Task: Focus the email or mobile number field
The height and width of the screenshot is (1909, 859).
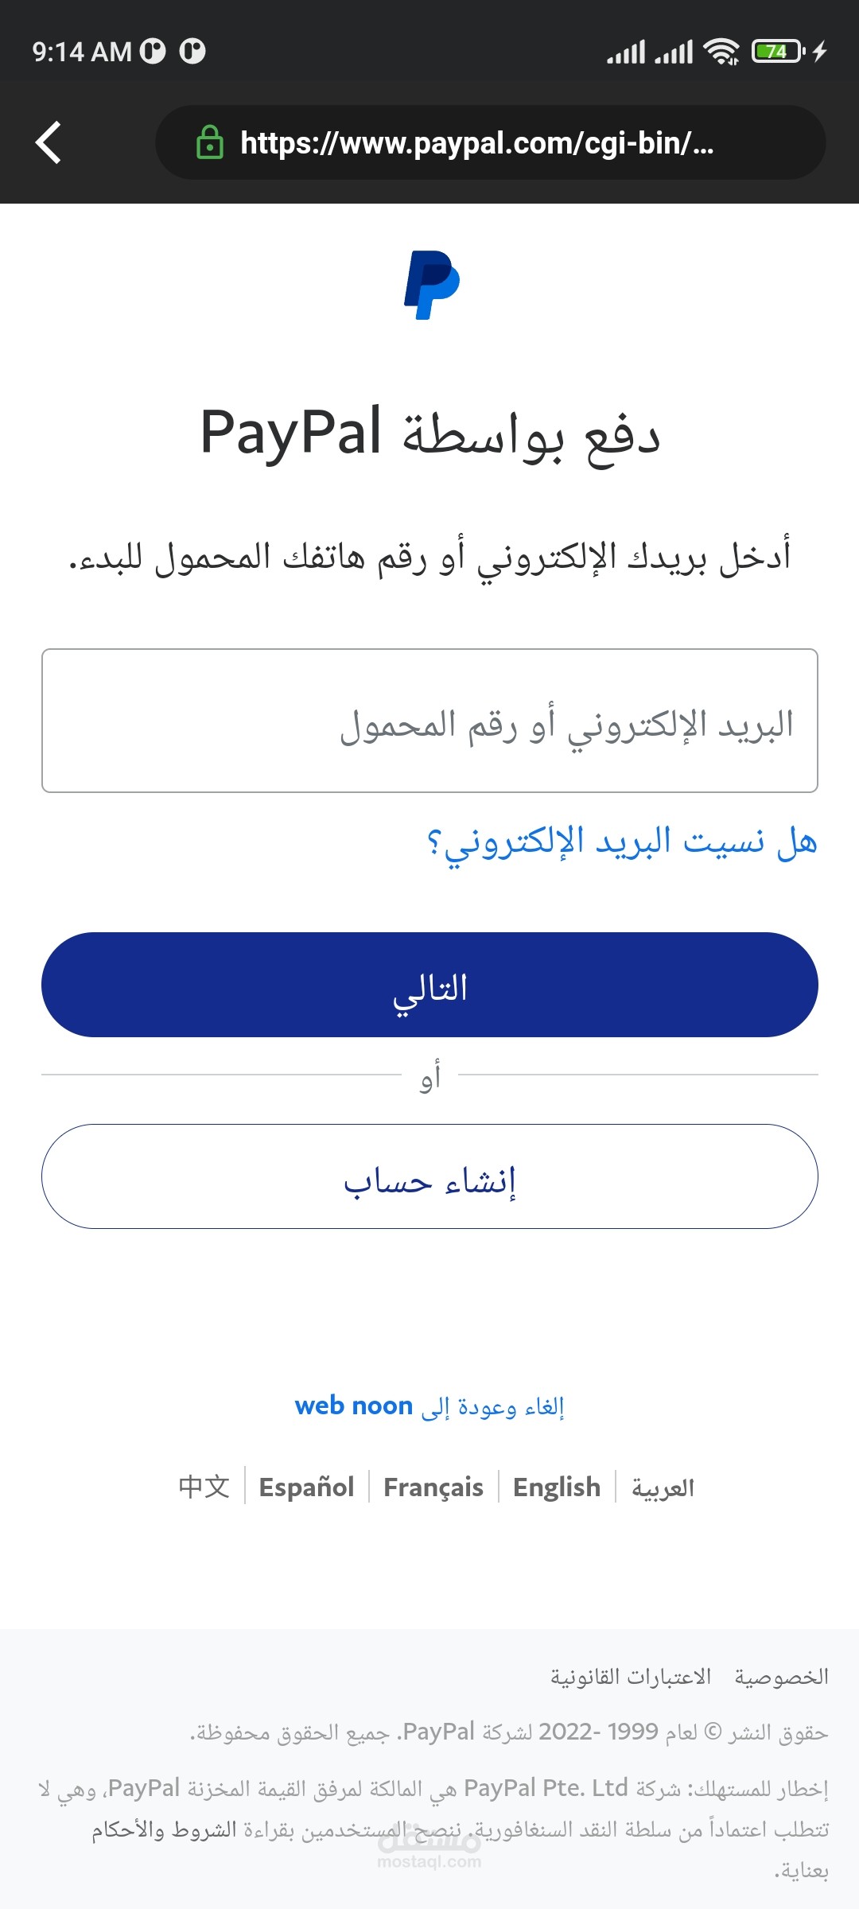Action: point(429,721)
